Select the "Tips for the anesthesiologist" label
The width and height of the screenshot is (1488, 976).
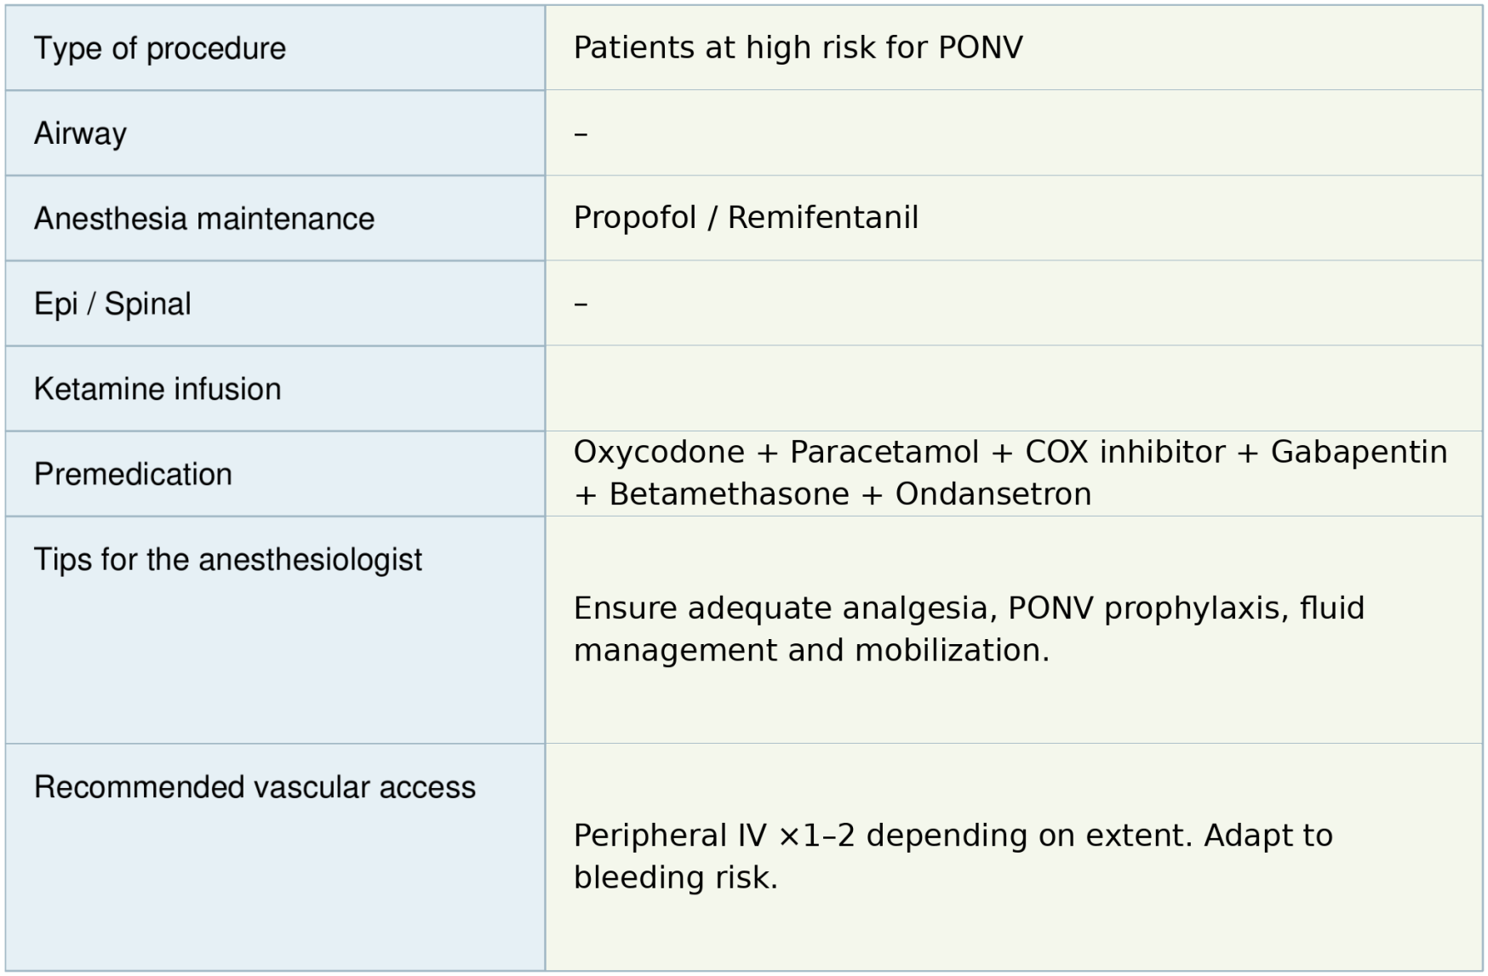[x=227, y=560]
